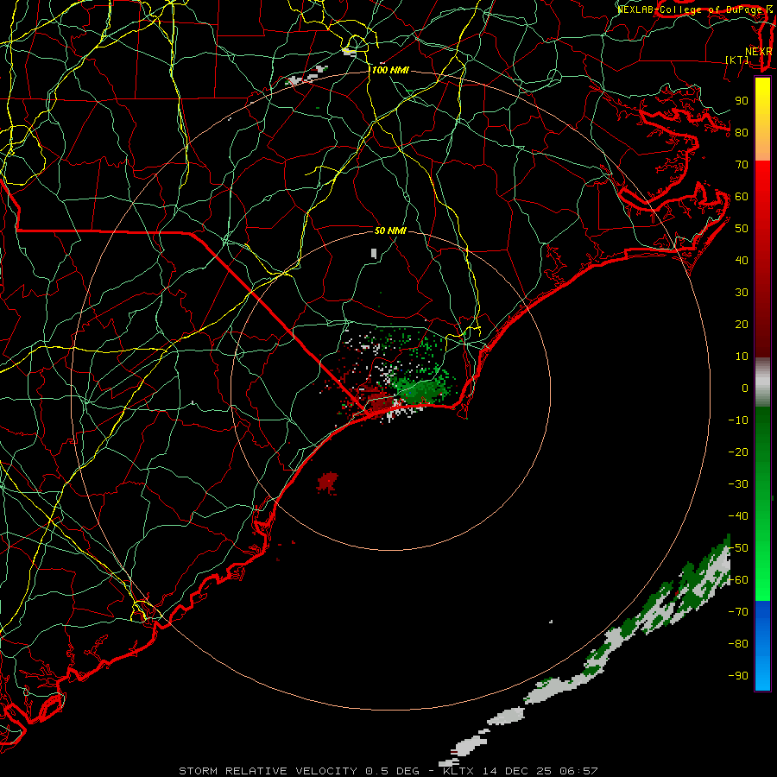The width and height of the screenshot is (777, 777).
Task: Click the -20 value on velocity scale
Action: coord(738,452)
